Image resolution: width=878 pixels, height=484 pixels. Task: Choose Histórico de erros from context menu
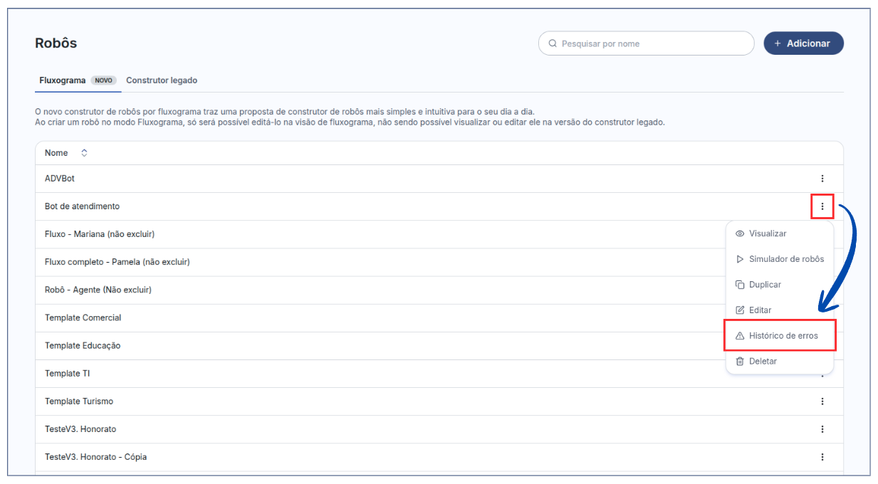[x=783, y=336]
